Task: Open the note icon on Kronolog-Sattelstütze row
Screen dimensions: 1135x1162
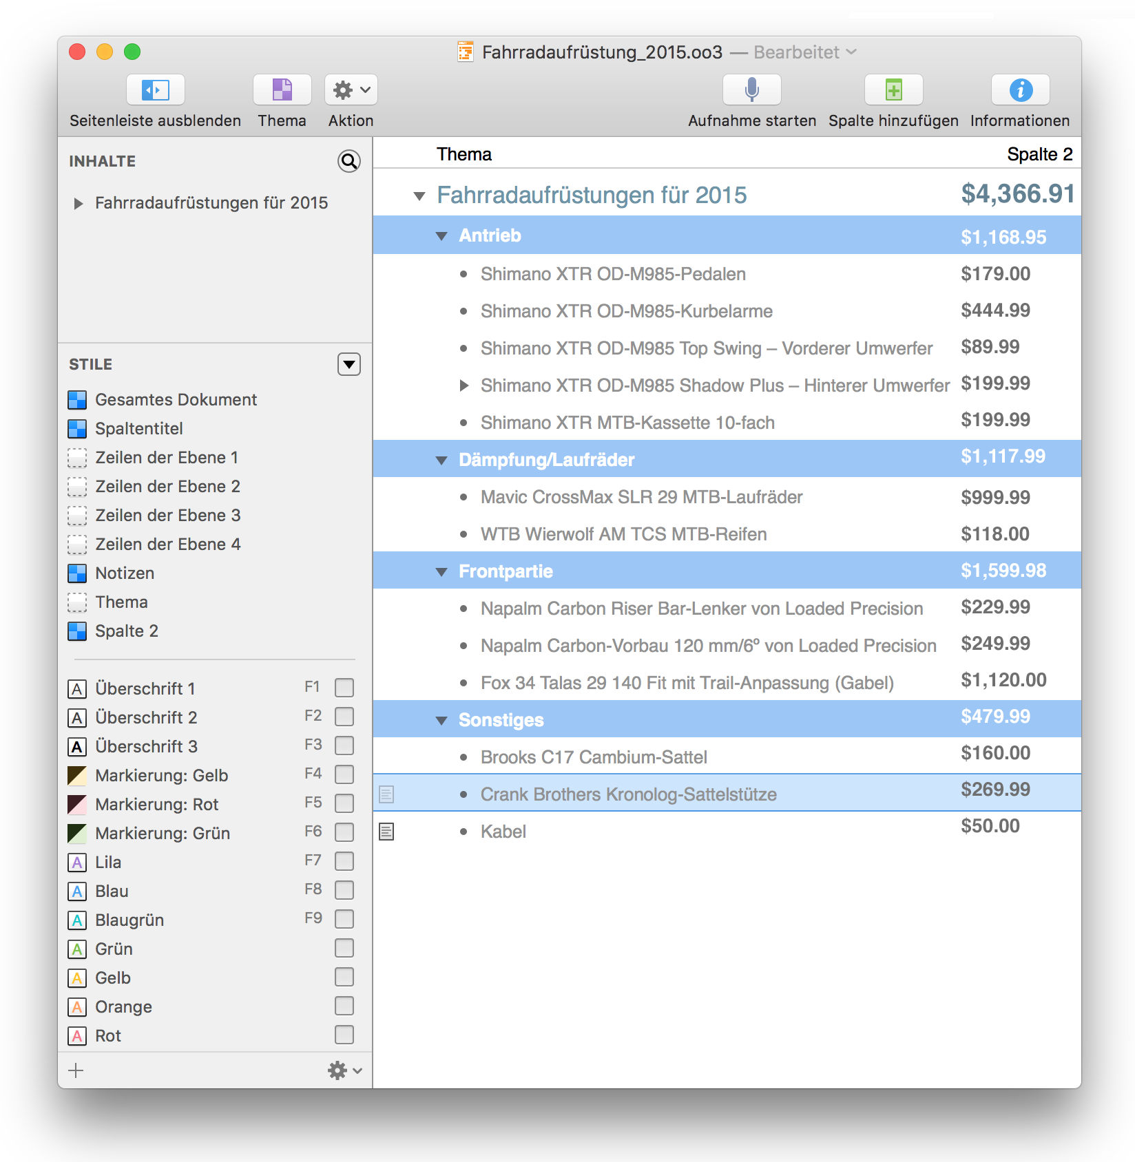Action: (x=387, y=794)
